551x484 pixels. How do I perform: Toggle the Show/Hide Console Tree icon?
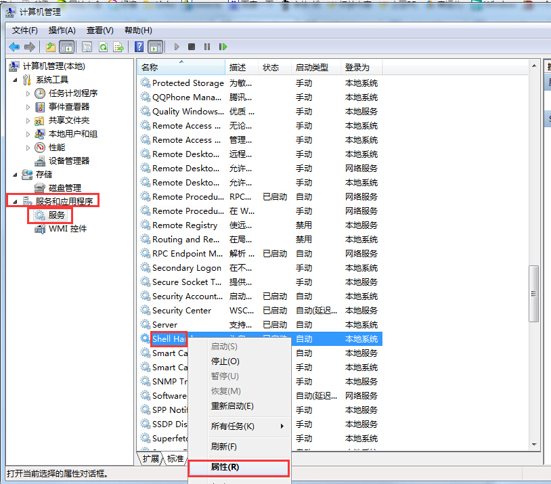click(x=67, y=47)
